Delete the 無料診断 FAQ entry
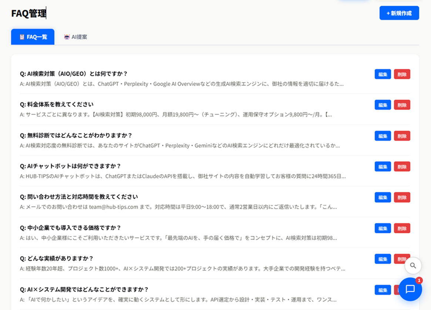This screenshot has height=310, width=431. click(x=402, y=136)
